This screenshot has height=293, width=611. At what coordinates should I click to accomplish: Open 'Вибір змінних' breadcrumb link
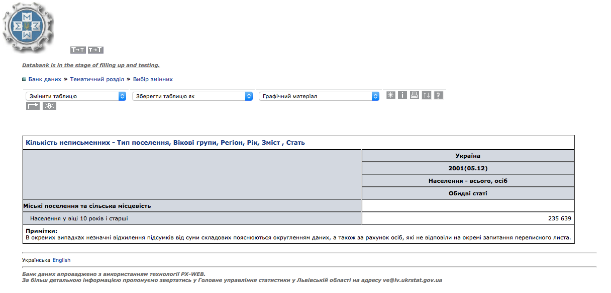click(x=153, y=79)
